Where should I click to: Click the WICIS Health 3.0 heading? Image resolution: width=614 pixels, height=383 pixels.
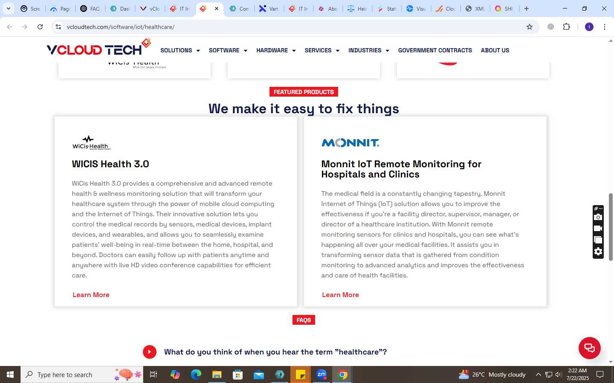[110, 164]
